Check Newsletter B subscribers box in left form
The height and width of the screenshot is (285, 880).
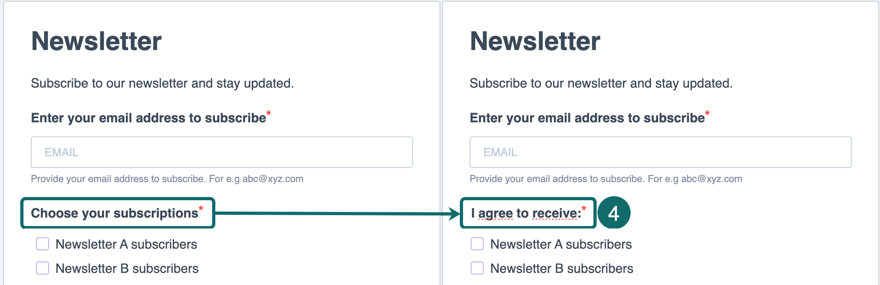(43, 268)
